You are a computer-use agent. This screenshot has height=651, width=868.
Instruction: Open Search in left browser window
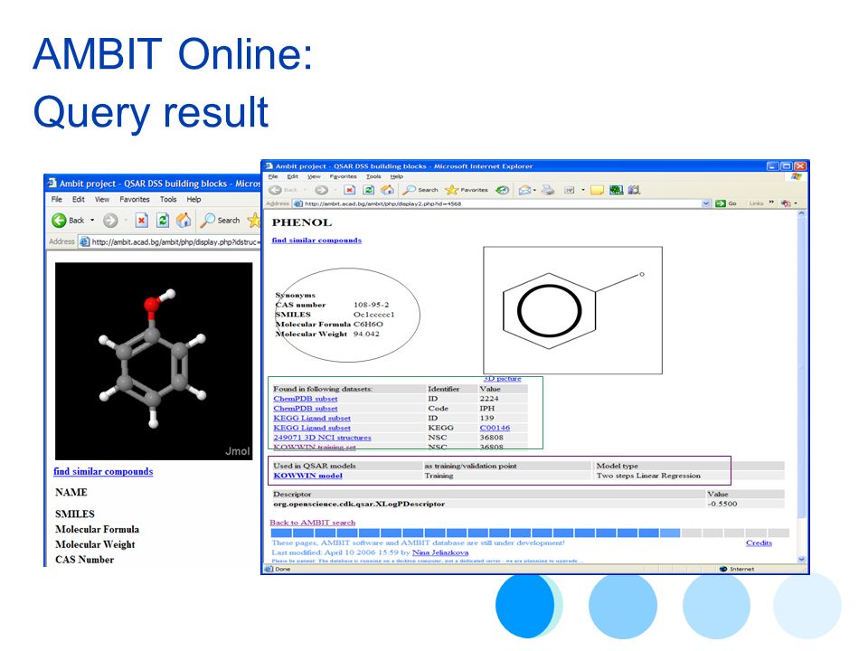[x=221, y=221]
